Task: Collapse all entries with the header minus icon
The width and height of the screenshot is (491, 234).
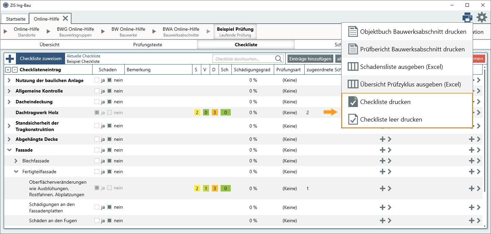Action: click(14, 70)
